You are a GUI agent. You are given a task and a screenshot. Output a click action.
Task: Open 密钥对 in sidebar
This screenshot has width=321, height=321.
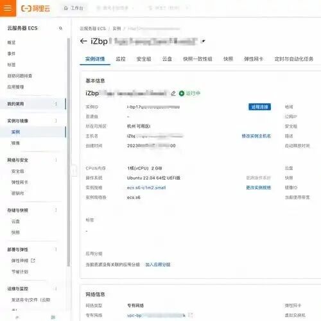17,193
